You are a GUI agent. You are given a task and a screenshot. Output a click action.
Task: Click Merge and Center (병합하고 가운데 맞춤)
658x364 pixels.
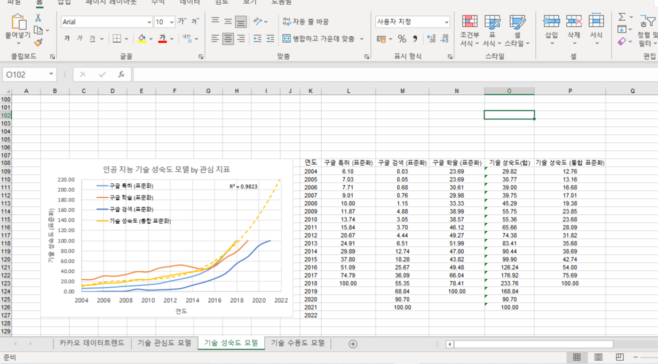click(x=319, y=39)
